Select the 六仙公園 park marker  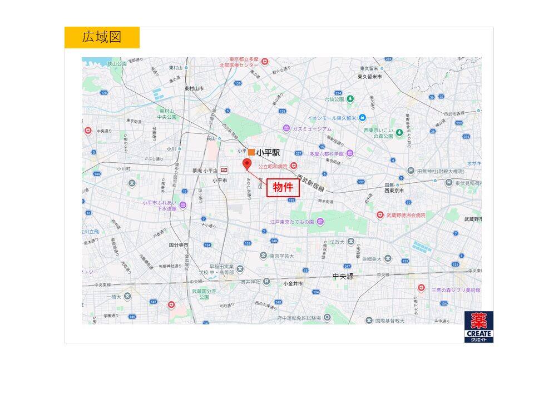[350, 99]
